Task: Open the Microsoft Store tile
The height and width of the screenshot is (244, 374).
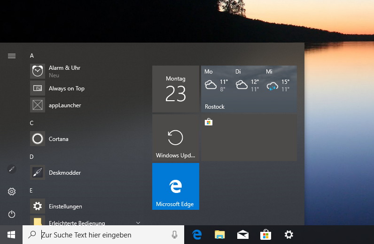Action: click(x=249, y=138)
